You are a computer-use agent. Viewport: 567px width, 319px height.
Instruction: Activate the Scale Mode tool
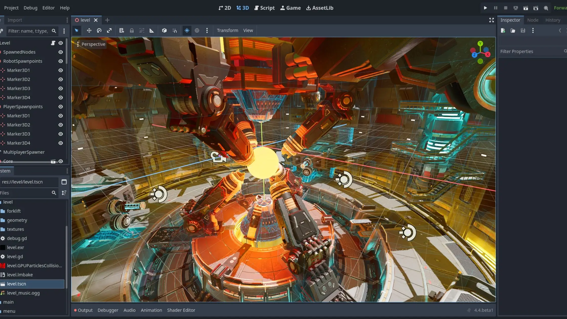click(109, 31)
